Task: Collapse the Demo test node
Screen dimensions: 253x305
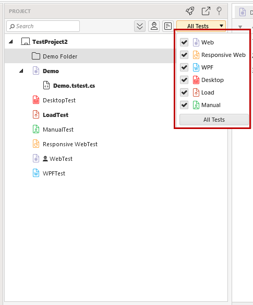Action: coord(21,71)
